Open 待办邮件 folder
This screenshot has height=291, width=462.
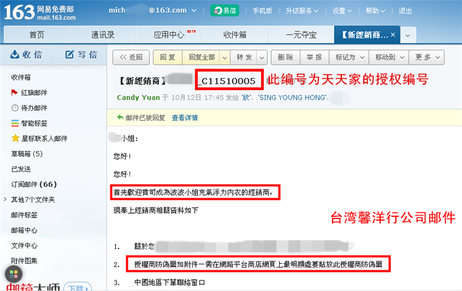(x=34, y=108)
